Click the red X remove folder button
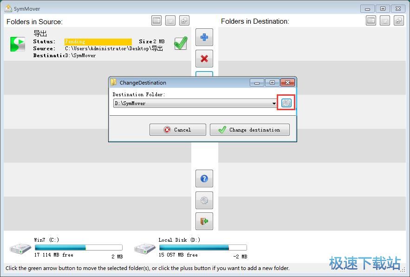The height and width of the screenshot is (277, 410). [204, 59]
